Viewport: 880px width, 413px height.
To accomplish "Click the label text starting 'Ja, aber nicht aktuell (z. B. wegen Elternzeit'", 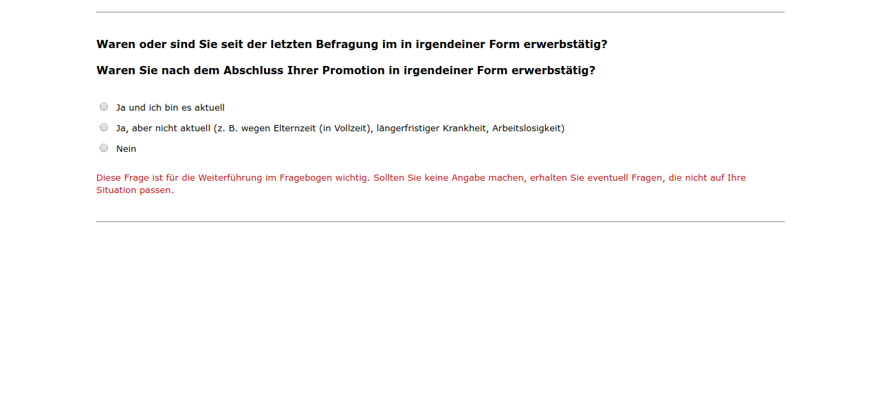I will 340,129.
